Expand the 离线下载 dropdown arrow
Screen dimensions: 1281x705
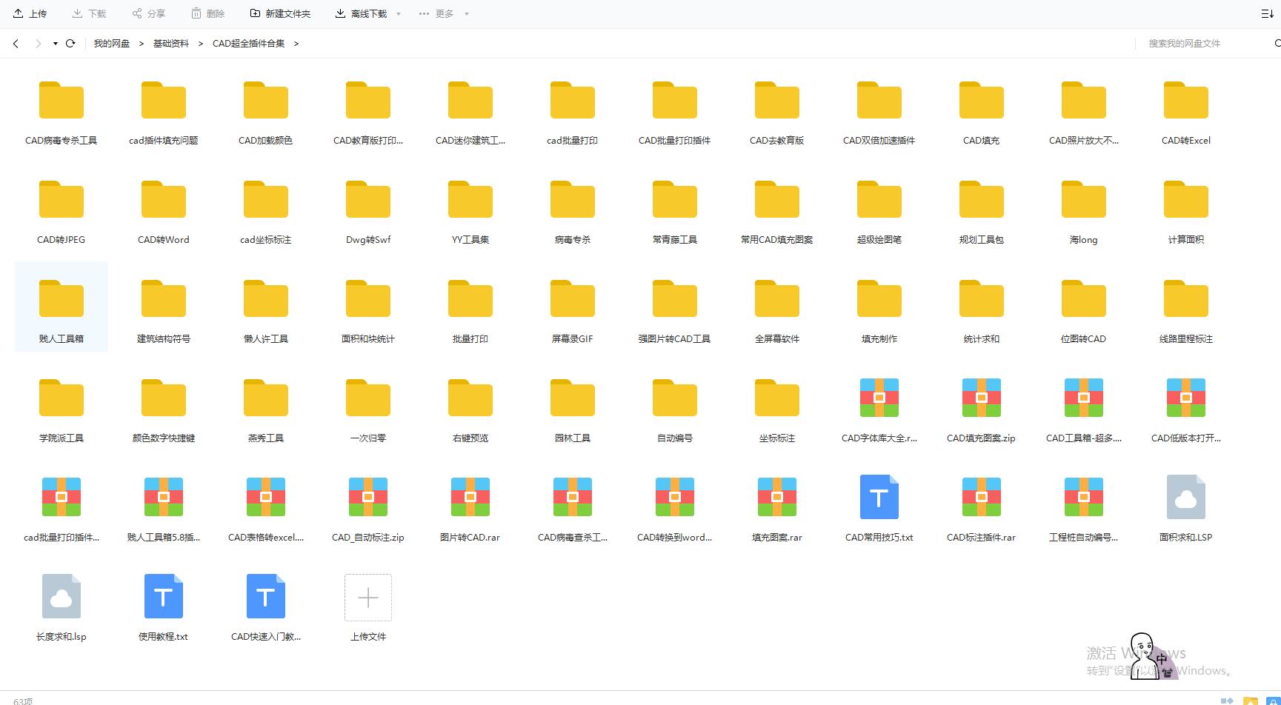[x=399, y=14]
